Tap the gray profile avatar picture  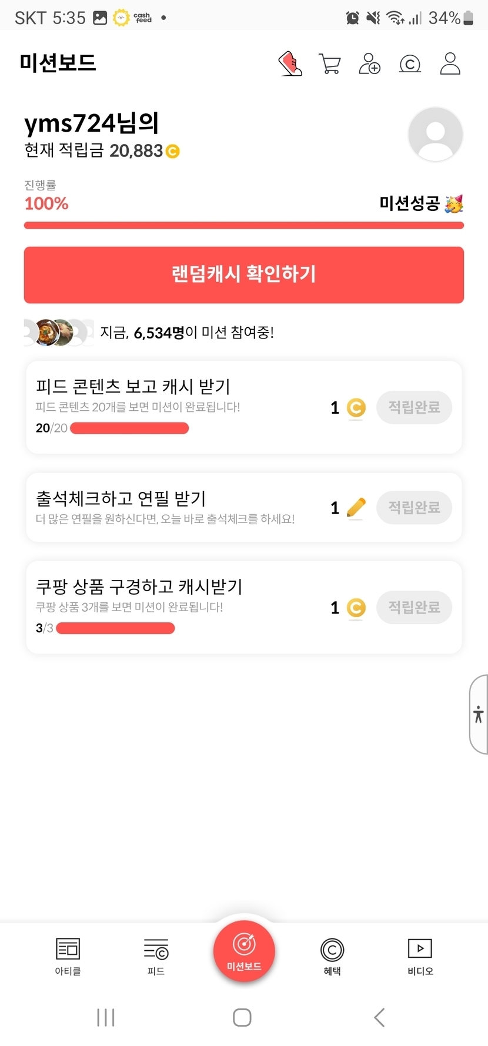(x=435, y=135)
